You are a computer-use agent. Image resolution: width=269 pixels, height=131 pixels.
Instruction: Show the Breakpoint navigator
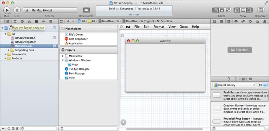coord(44,21)
